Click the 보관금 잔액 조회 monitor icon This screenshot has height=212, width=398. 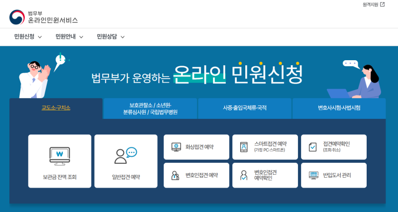tap(60, 156)
